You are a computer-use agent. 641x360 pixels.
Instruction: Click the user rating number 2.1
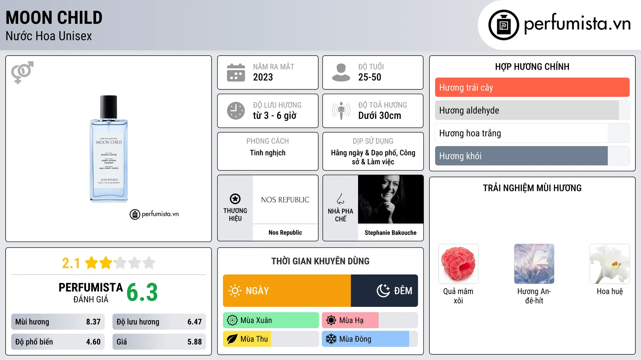(71, 263)
